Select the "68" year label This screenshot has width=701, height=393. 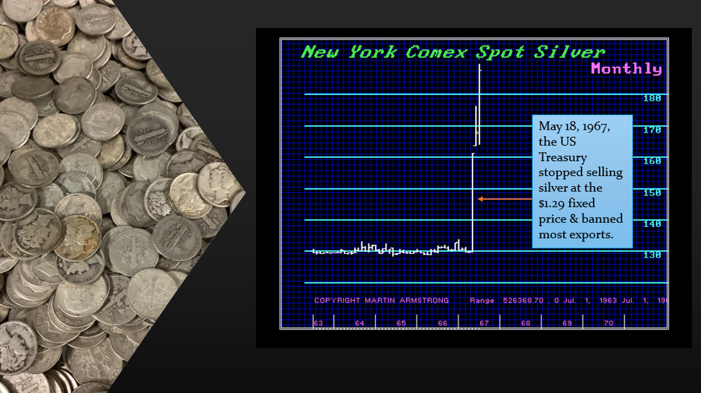tap(525, 323)
